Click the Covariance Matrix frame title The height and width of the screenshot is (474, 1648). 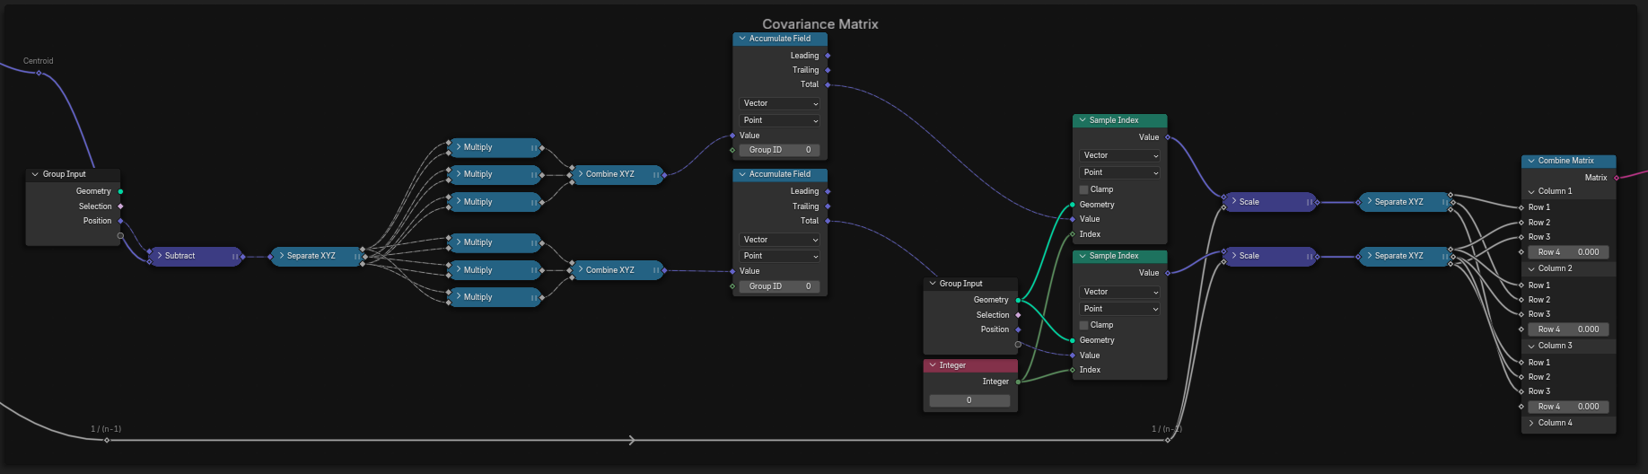click(820, 24)
